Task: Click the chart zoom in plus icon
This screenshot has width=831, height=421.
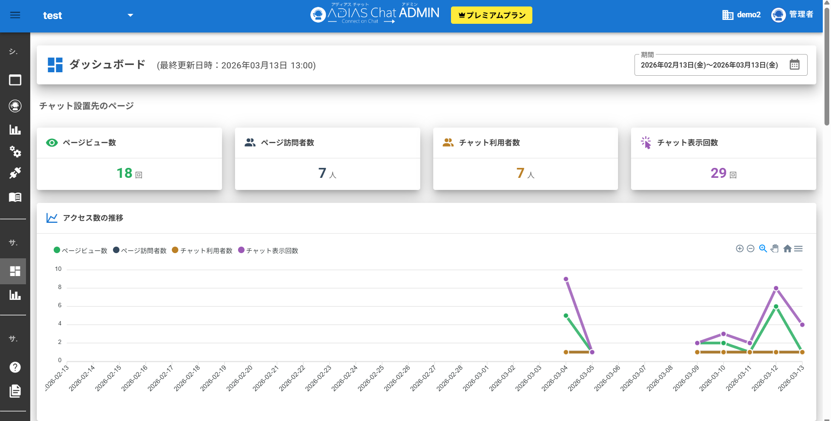Action: coord(740,248)
